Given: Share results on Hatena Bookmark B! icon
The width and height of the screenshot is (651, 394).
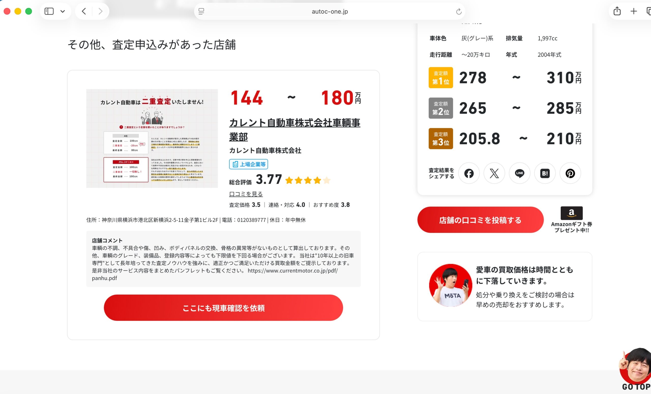Looking at the screenshot, I should (x=545, y=173).
